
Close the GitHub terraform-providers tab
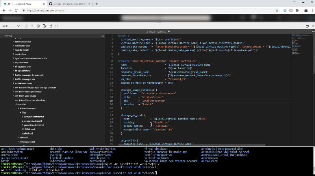89,4
